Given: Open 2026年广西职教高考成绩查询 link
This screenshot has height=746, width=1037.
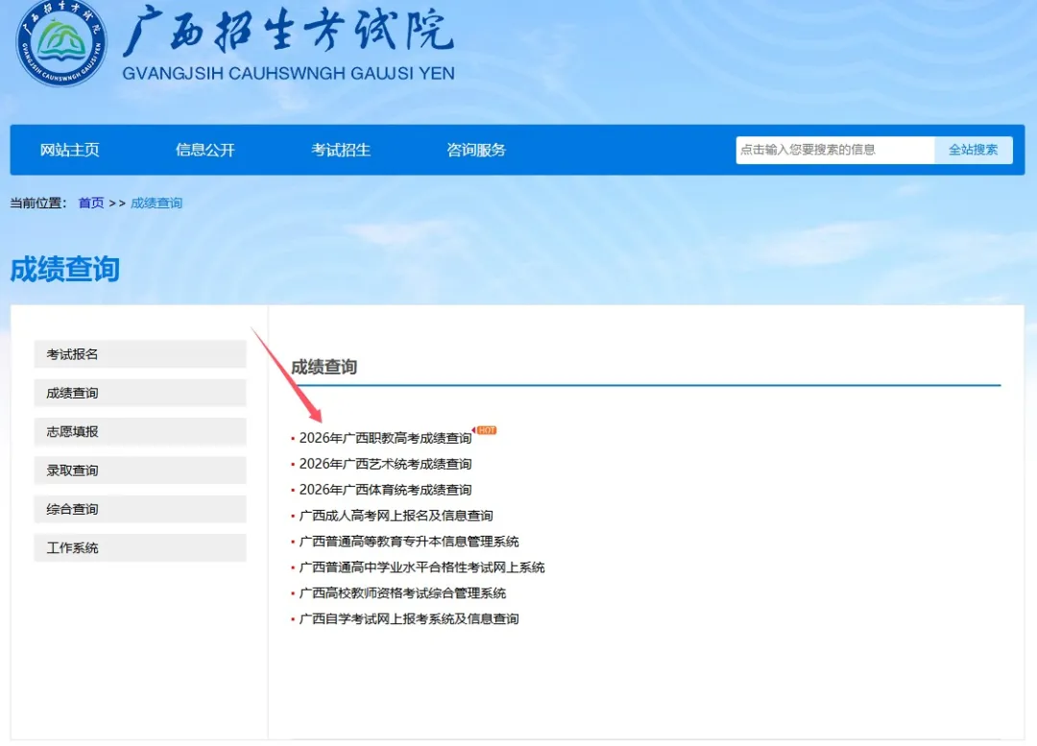Looking at the screenshot, I should 385,438.
